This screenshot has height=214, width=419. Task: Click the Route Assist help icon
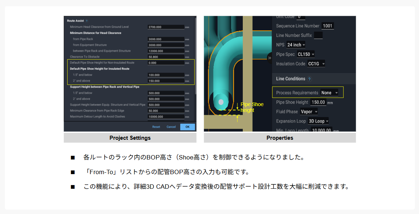(x=87, y=21)
